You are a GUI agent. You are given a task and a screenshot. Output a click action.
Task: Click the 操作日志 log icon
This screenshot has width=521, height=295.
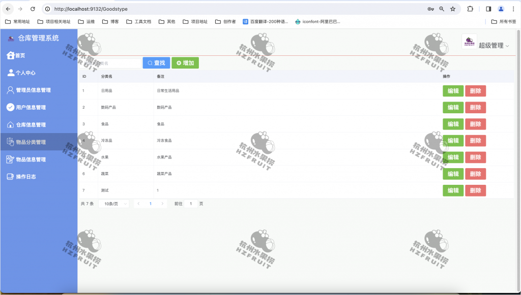[x=11, y=176]
